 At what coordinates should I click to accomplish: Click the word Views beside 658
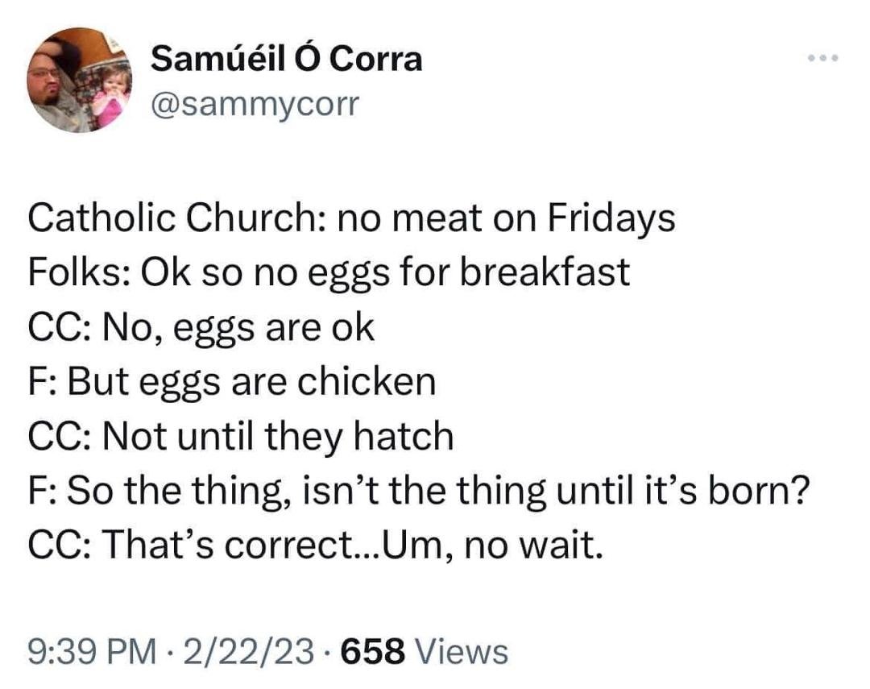[x=461, y=652]
